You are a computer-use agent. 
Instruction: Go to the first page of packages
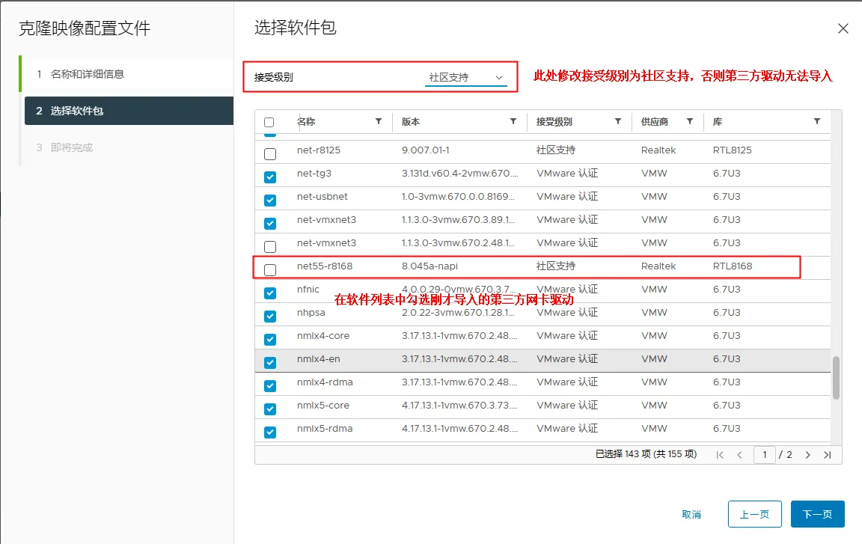720,455
